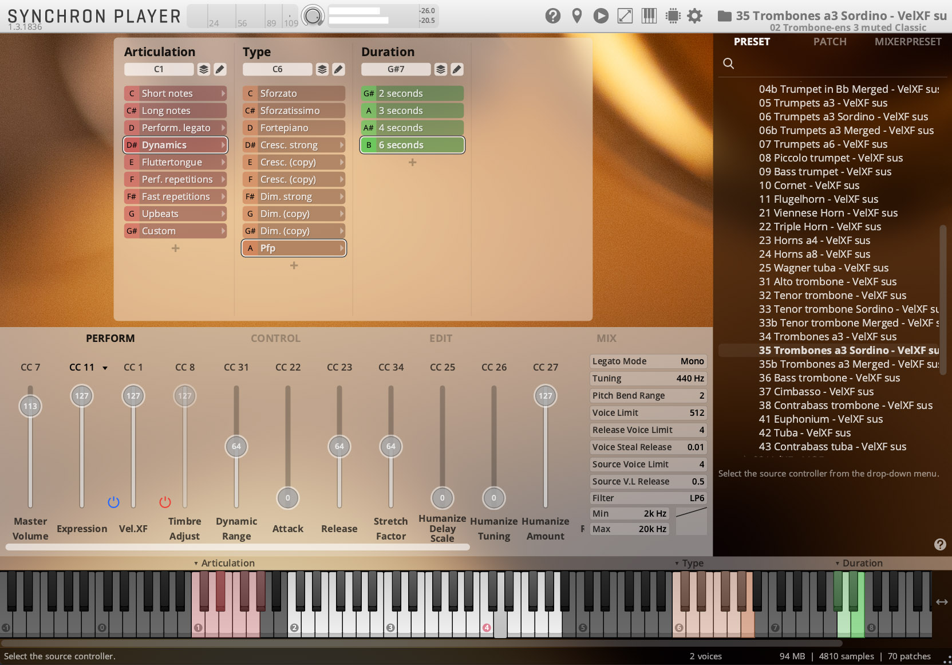Switch to the PRESET tab
952x665 pixels.
pos(752,42)
